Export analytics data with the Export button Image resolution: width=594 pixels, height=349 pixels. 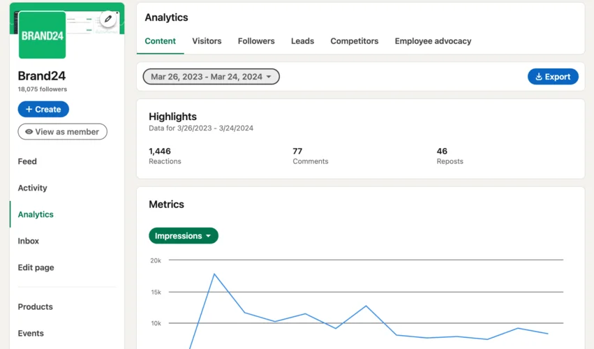[553, 77]
